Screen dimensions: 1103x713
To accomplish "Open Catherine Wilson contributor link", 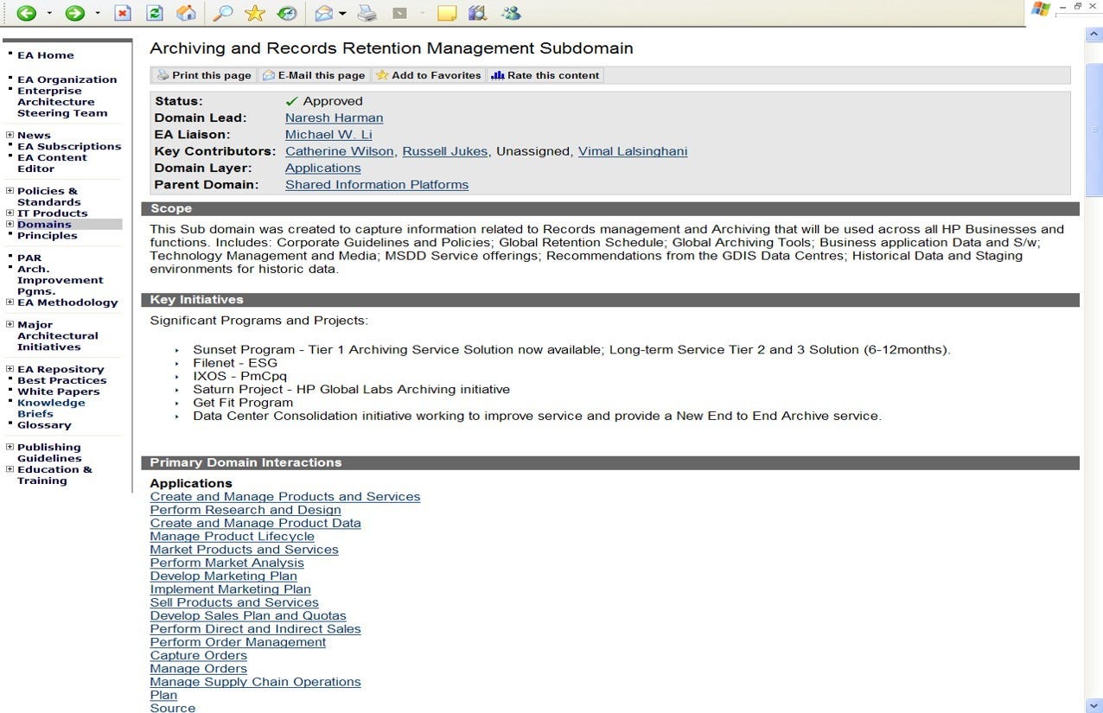I will (x=341, y=151).
